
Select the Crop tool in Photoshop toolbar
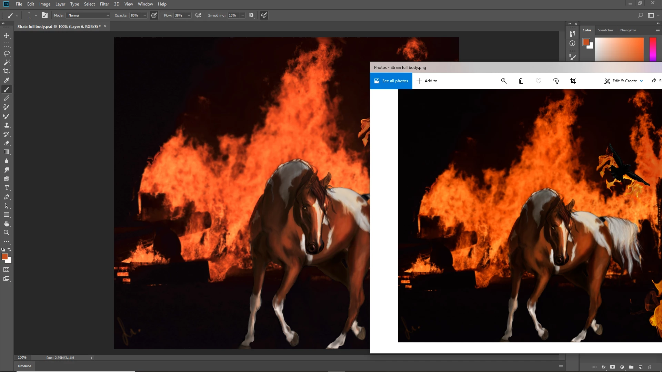click(7, 71)
